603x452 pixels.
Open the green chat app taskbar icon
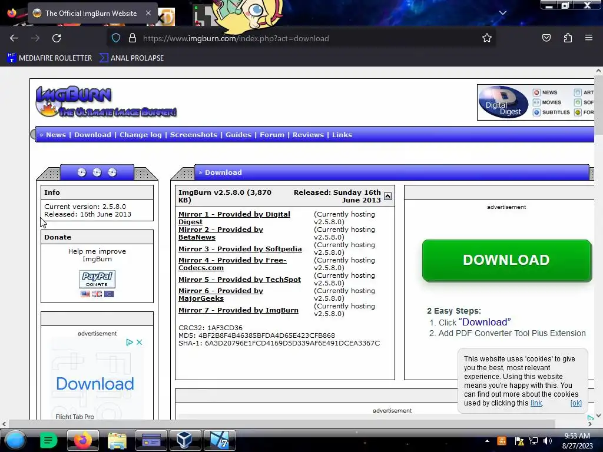pyautogui.click(x=48, y=440)
